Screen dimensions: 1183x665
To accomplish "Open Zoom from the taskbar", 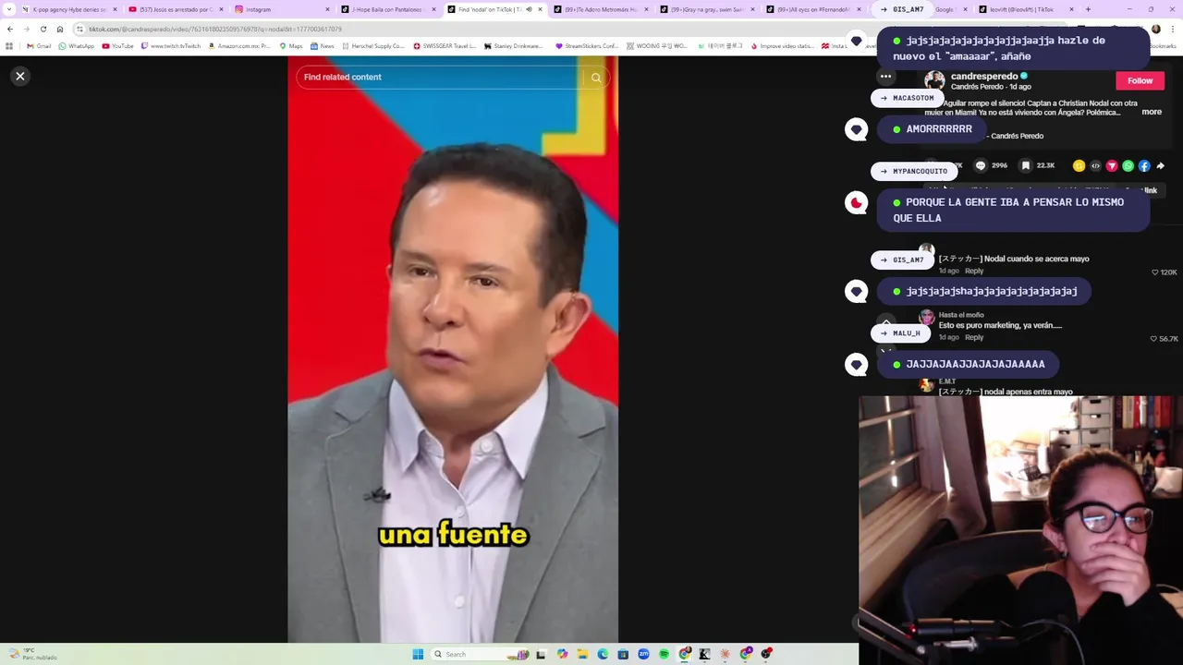I will pyautogui.click(x=643, y=654).
